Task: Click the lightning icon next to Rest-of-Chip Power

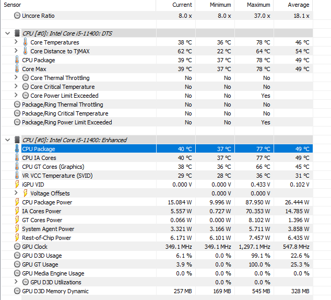Action: tap(18, 238)
